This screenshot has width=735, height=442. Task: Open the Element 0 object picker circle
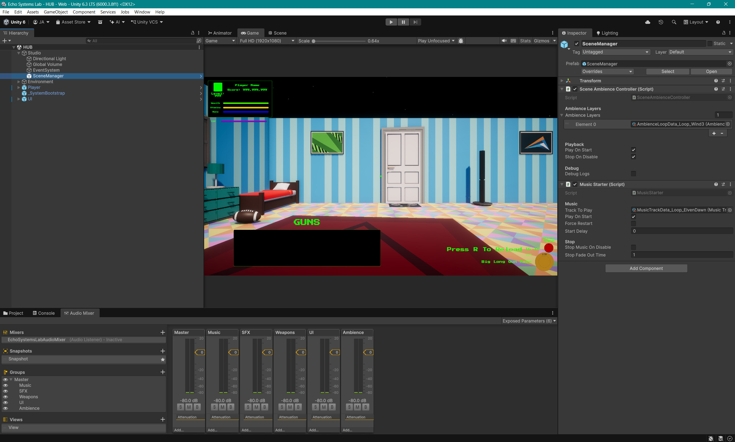[728, 124]
